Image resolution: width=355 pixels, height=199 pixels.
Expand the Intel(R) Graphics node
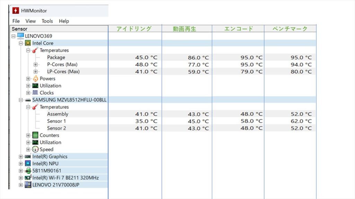[21, 157]
